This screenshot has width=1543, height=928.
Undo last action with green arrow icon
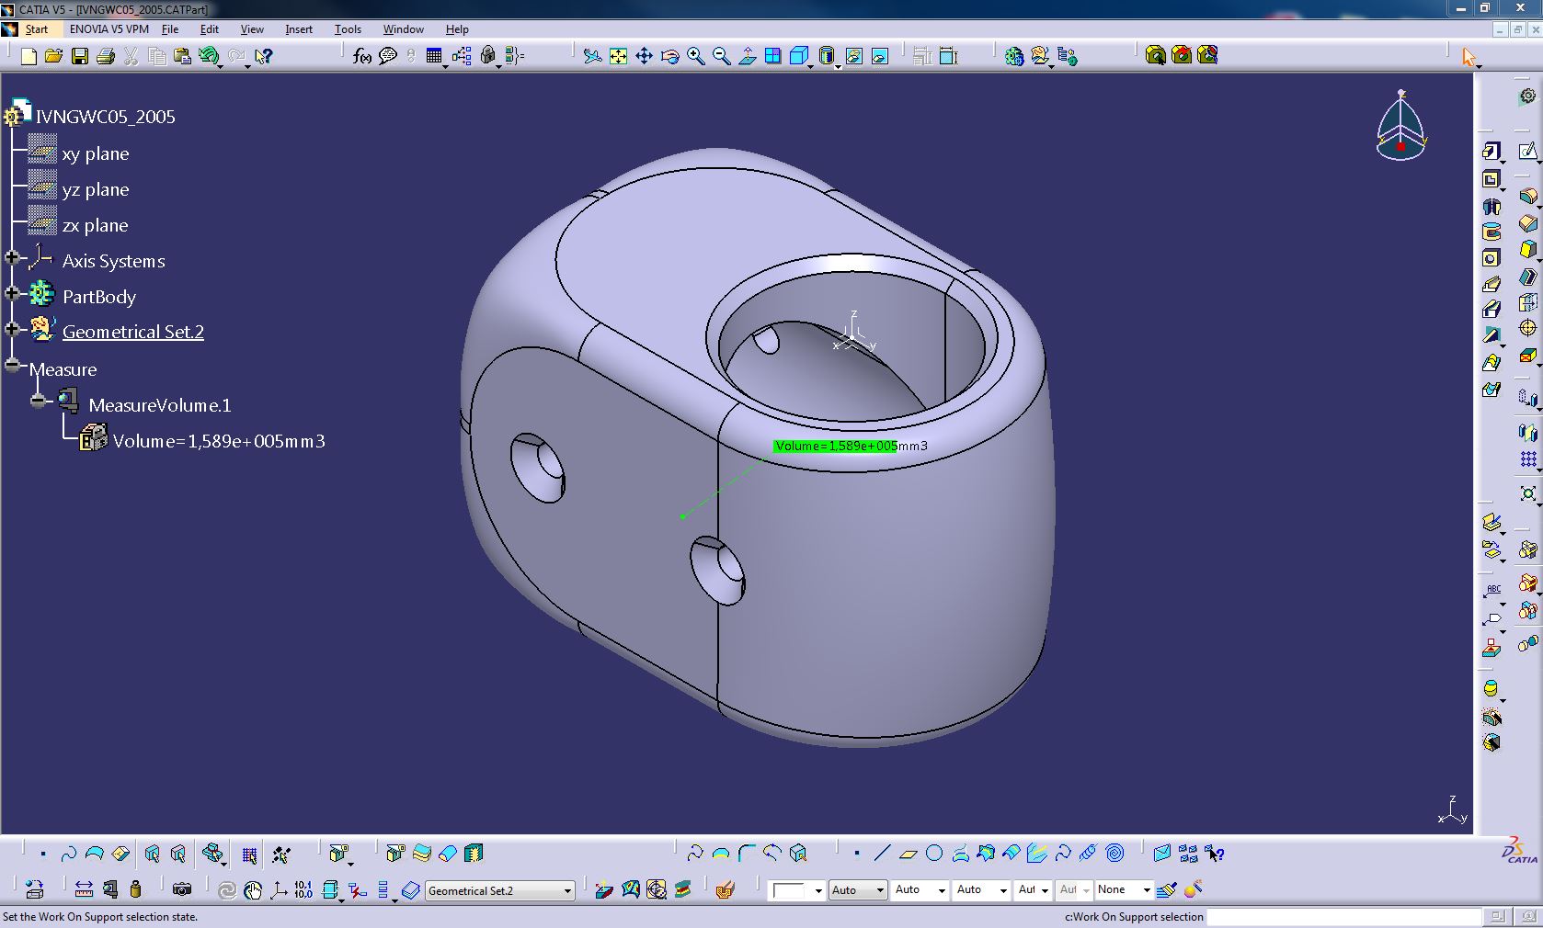tap(209, 56)
